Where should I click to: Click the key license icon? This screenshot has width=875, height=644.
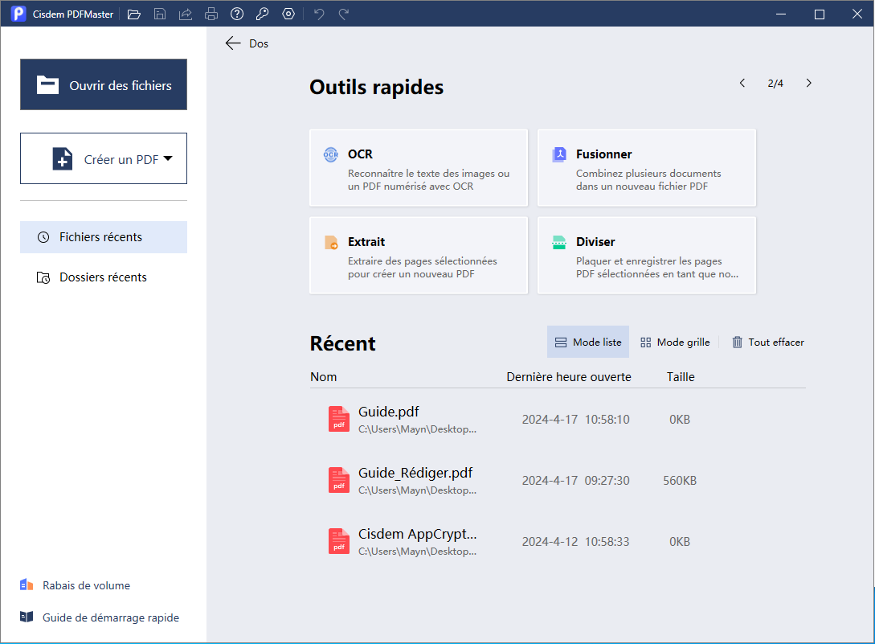(262, 14)
